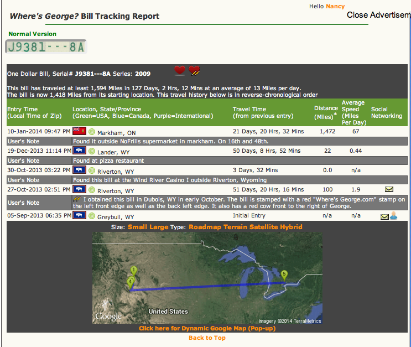This screenshot has height=347, width=411.
Task: Select Satellite map type
Action: 263,227
